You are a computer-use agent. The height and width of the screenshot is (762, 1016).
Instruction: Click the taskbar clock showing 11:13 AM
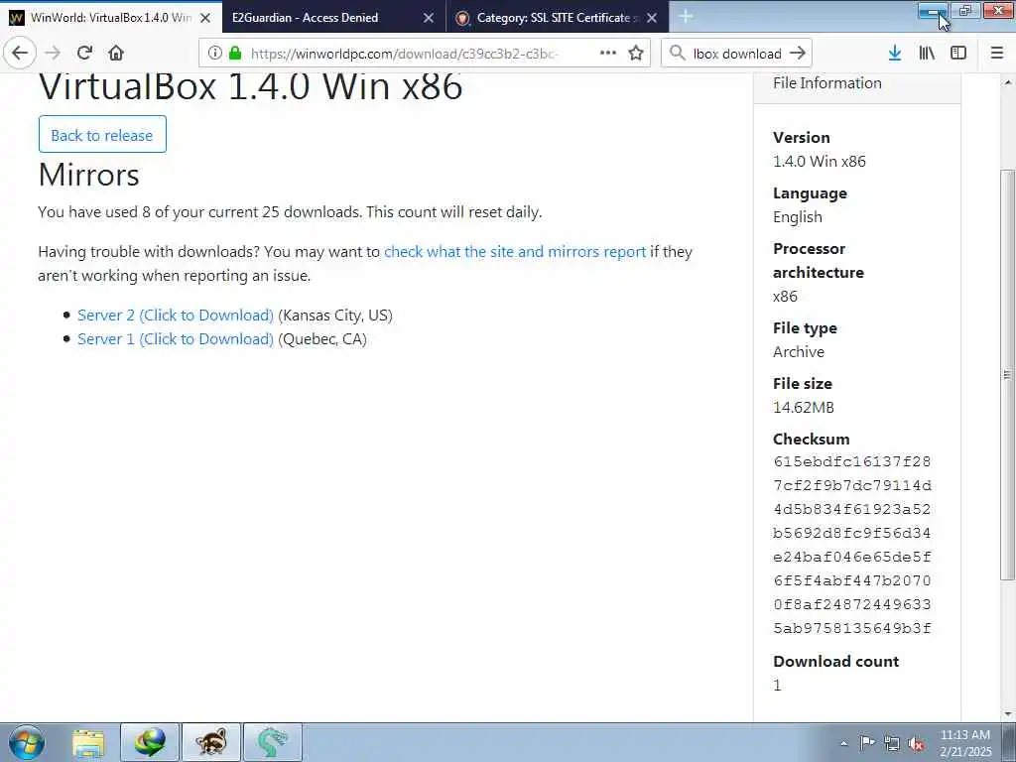965,743
